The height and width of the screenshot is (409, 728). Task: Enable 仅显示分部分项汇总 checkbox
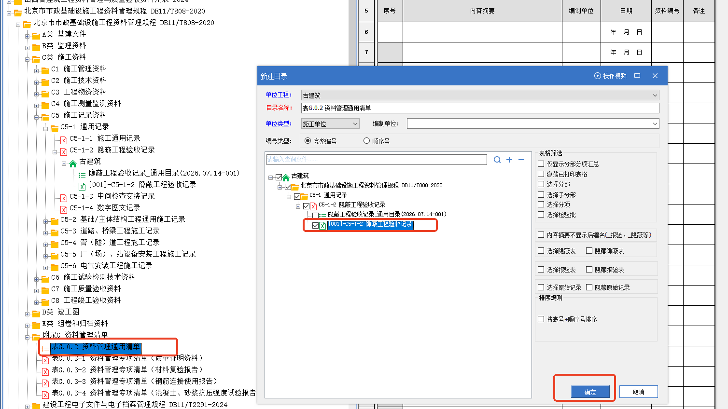click(541, 164)
